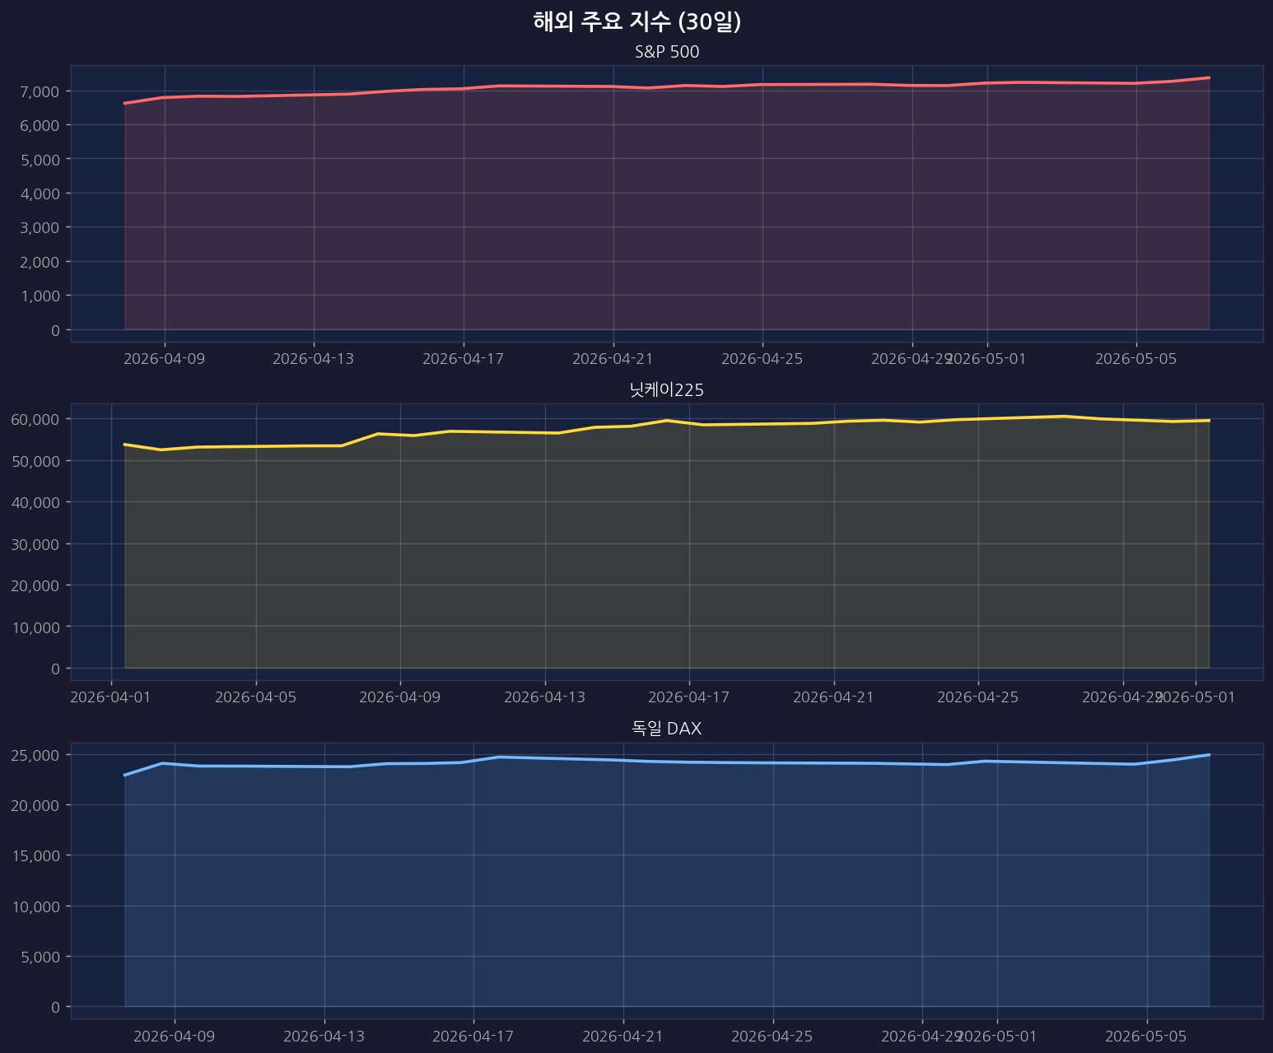Click the 30,000 label on Nikkei axis
This screenshot has width=1273, height=1053.
click(x=36, y=544)
